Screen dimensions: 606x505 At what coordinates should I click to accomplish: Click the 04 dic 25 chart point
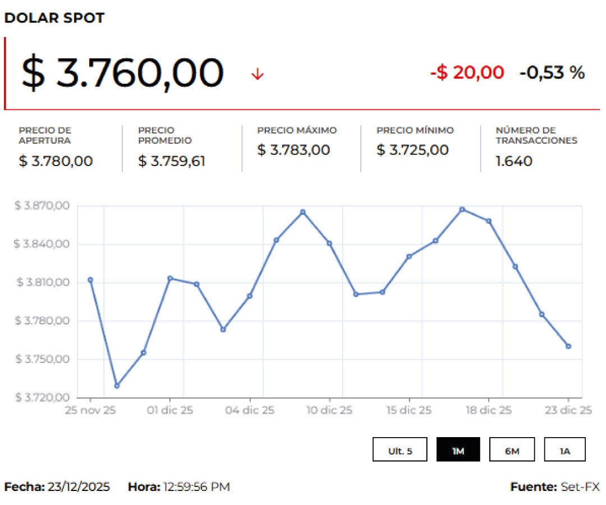[250, 296]
